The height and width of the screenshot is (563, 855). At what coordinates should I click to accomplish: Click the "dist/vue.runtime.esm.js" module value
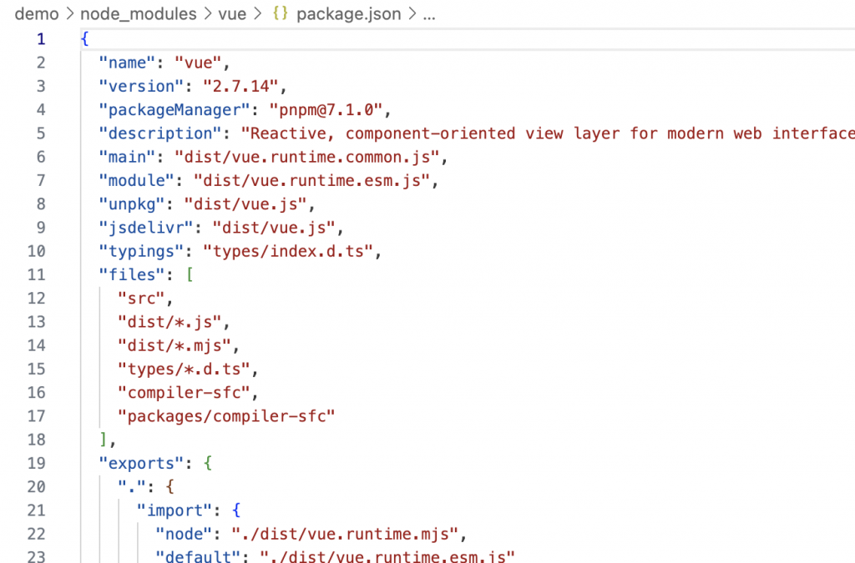(312, 180)
